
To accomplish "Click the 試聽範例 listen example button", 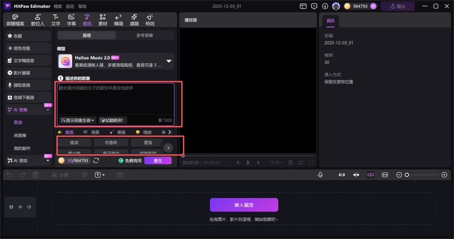I will (112, 120).
